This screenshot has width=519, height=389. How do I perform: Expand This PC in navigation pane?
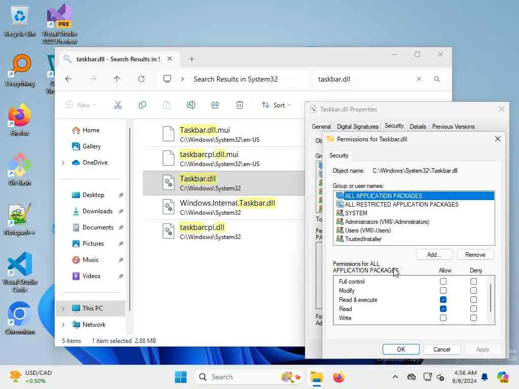click(63, 308)
